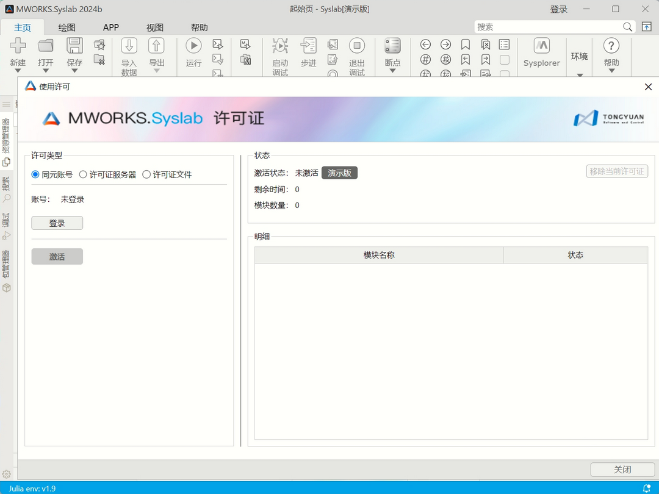Viewport: 659px width, 494px height.
Task: Close the 使用许可 dialog with X
Action: click(648, 87)
